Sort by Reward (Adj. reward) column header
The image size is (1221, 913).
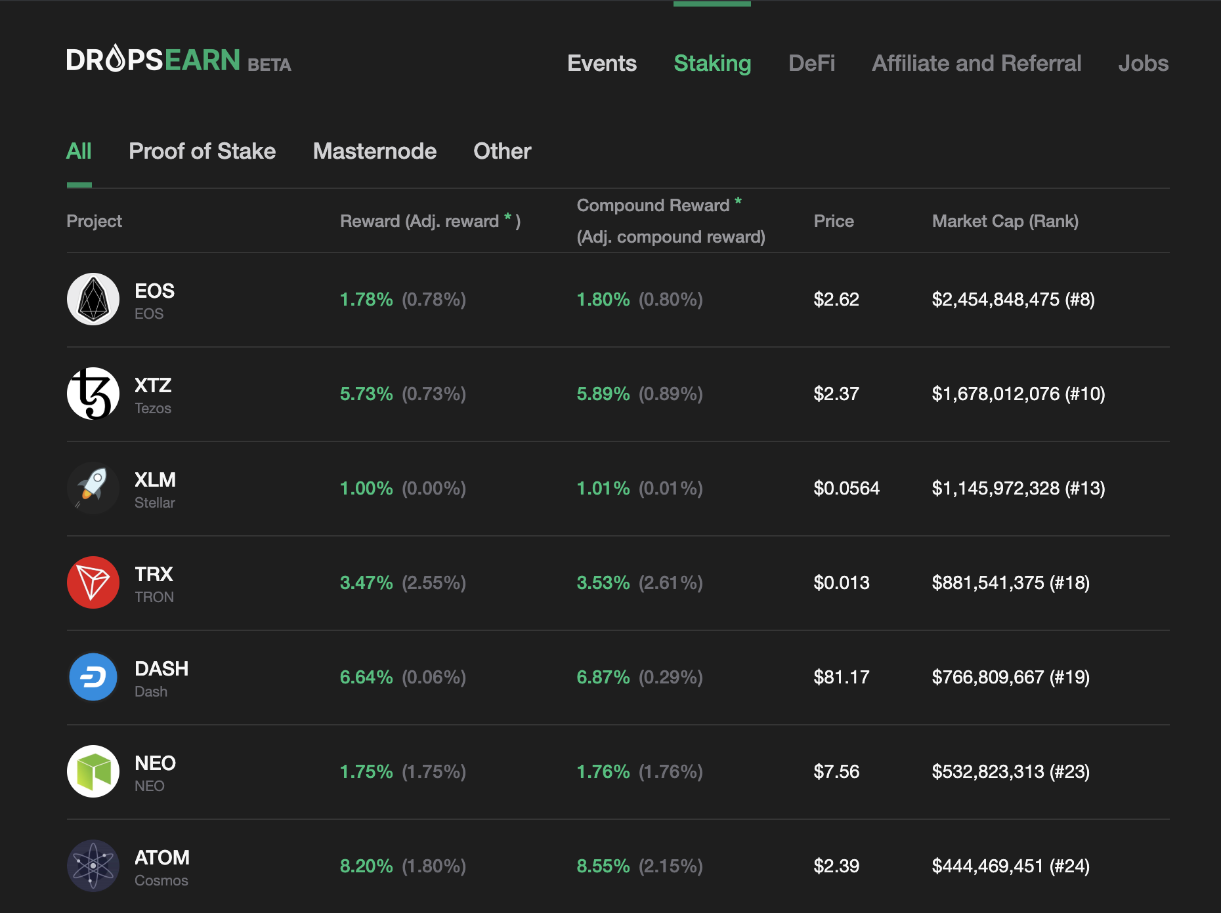pyautogui.click(x=430, y=221)
